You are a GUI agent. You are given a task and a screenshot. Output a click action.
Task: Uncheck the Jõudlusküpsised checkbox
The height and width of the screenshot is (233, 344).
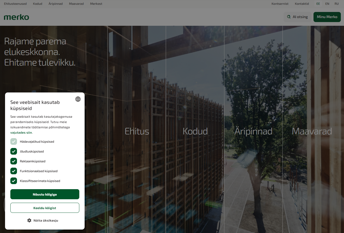(14, 151)
